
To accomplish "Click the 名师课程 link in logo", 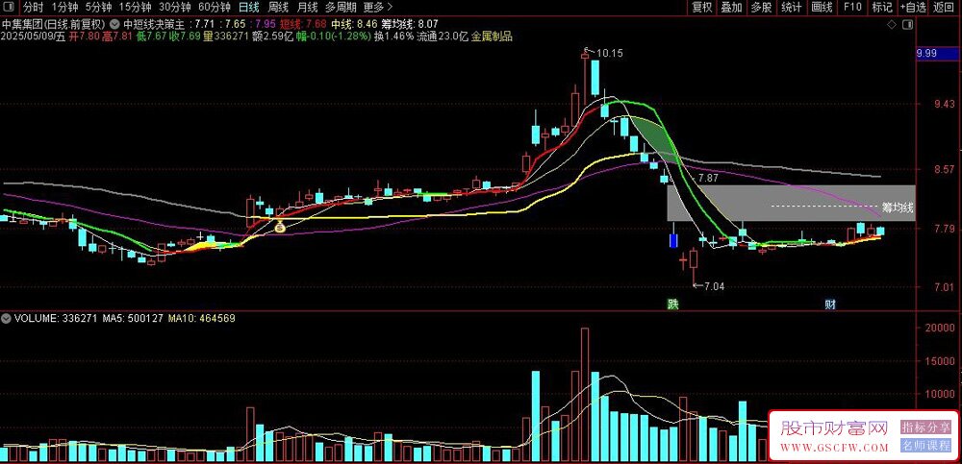I will coord(925,446).
